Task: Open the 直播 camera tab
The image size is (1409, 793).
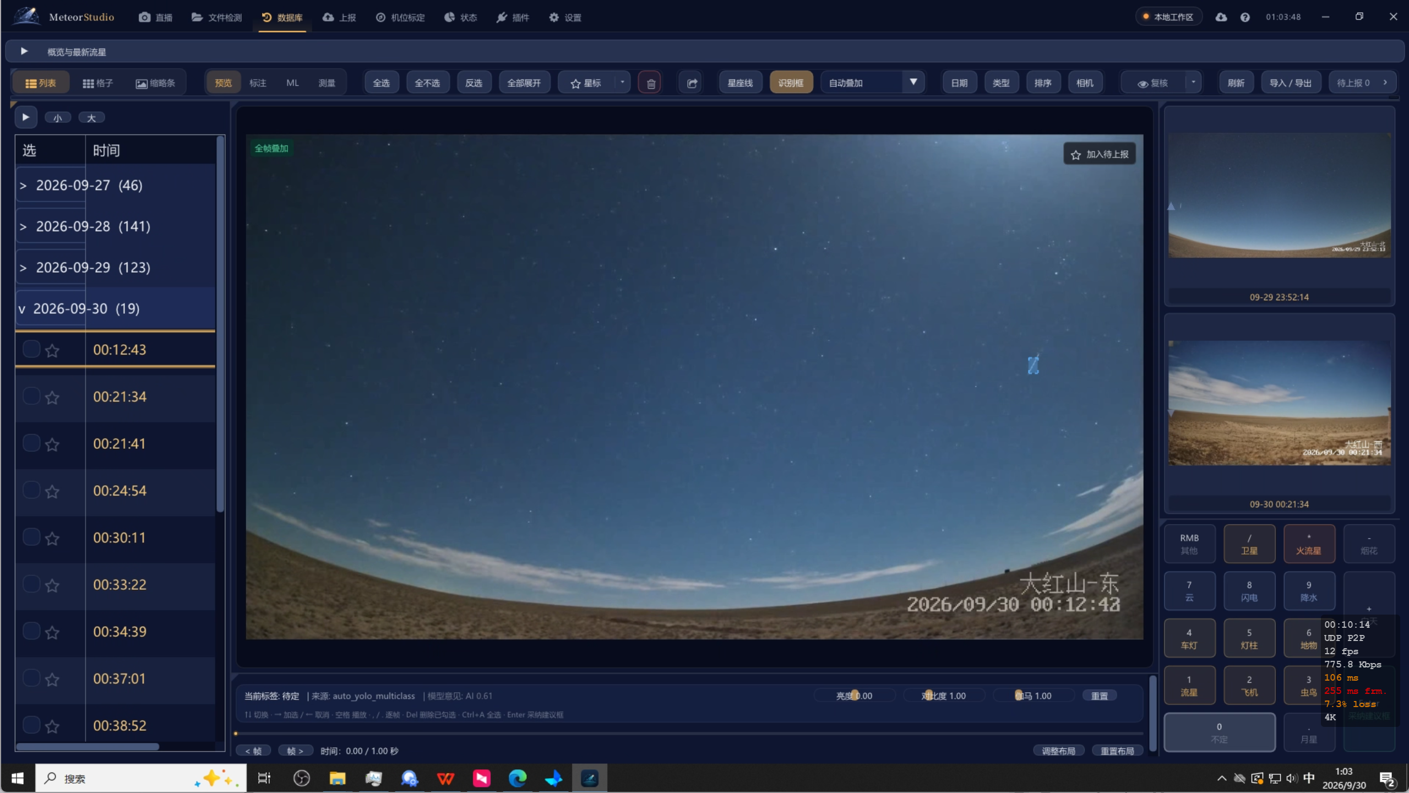Action: click(156, 17)
